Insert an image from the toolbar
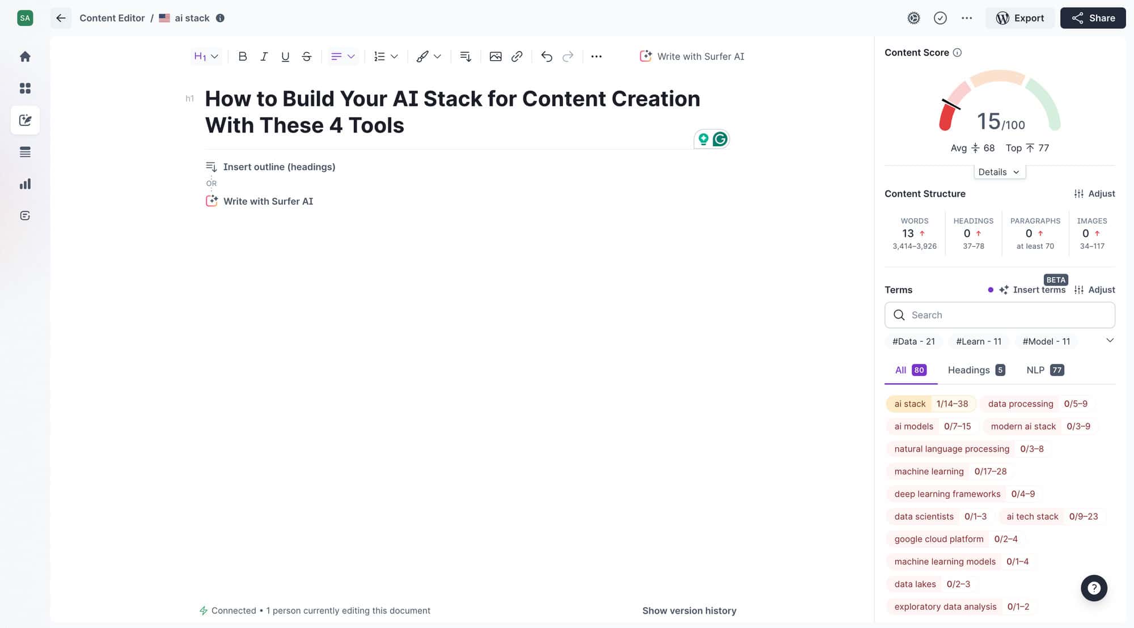 [496, 57]
